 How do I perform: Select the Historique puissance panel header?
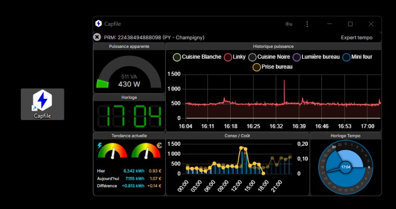[x=273, y=46]
